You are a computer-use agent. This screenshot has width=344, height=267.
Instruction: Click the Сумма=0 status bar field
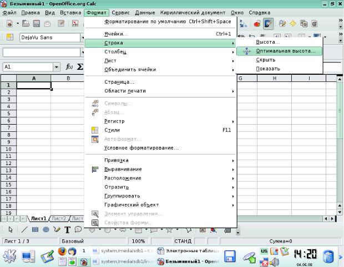pos(281,241)
